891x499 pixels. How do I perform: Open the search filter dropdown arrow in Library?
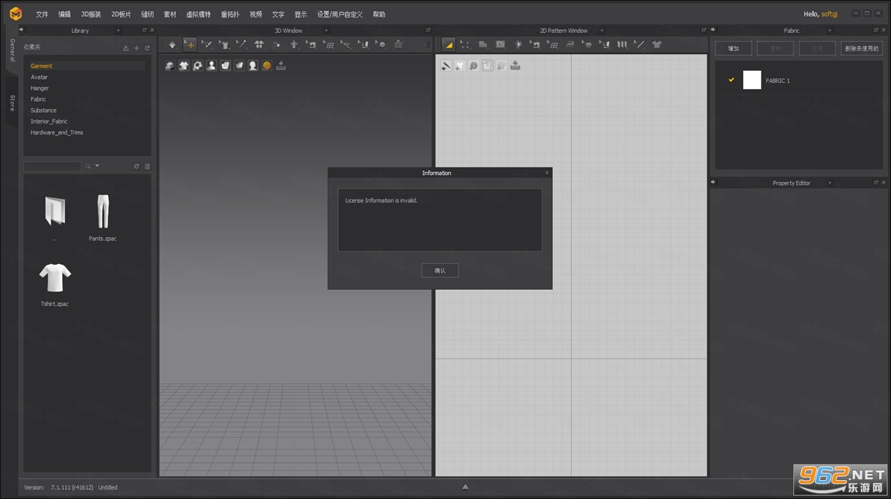[x=97, y=167]
